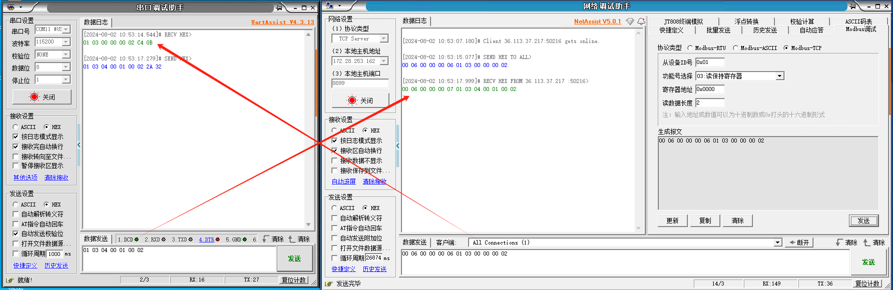This screenshot has height=290, width=893.
Task: Open the COM port dropdown
Action: point(66,29)
